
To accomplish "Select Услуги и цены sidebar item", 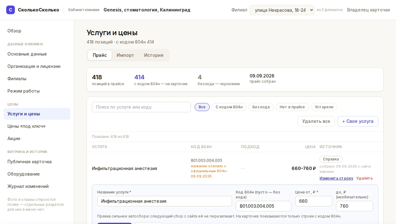I will (x=37, y=114).
